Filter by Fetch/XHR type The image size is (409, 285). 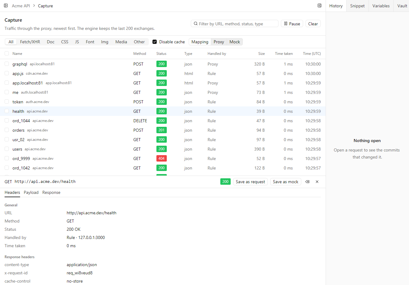click(30, 42)
